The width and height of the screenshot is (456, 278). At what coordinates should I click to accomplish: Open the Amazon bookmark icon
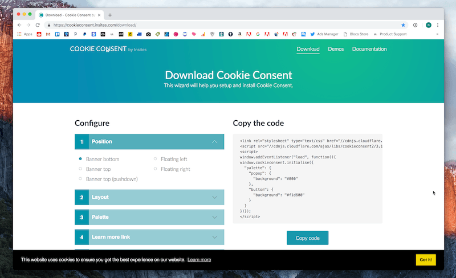pyautogui.click(x=239, y=34)
